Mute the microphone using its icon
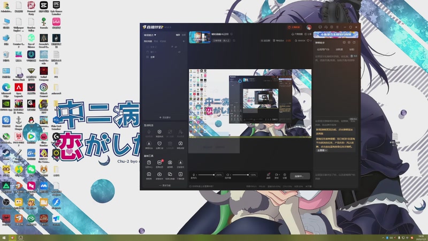The image size is (428, 241). pos(194,175)
